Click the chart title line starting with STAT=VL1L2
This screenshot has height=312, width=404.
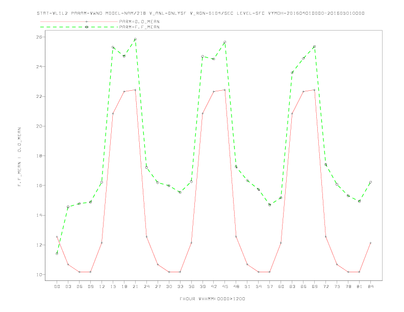200,13
